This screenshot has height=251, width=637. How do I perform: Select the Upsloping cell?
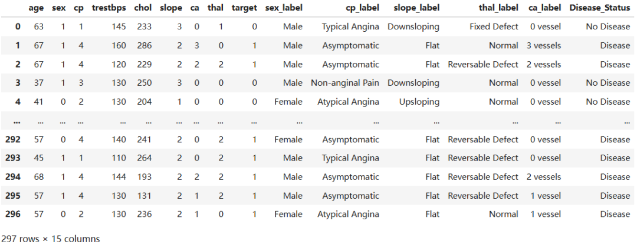point(419,102)
